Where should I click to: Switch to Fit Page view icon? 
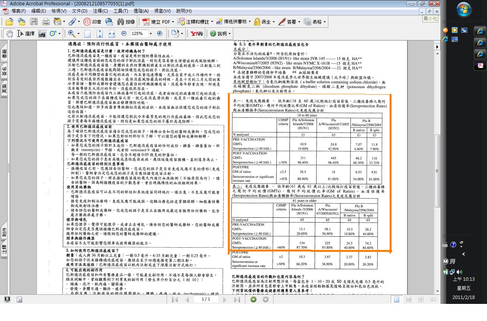click(100, 33)
